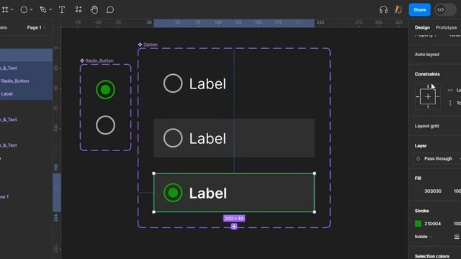
Task: Click the vertical constraint arrows icon
Action: [x=450, y=103]
